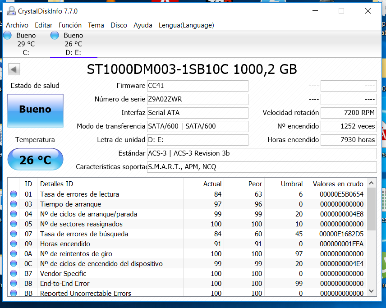Click the supported features field S.M.A.R.T., APM, NCQ
This screenshot has height=308, width=386.
262,167
